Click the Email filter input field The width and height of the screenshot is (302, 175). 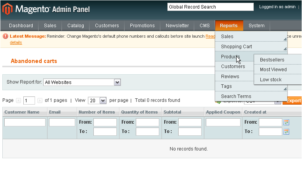(x=62, y=122)
